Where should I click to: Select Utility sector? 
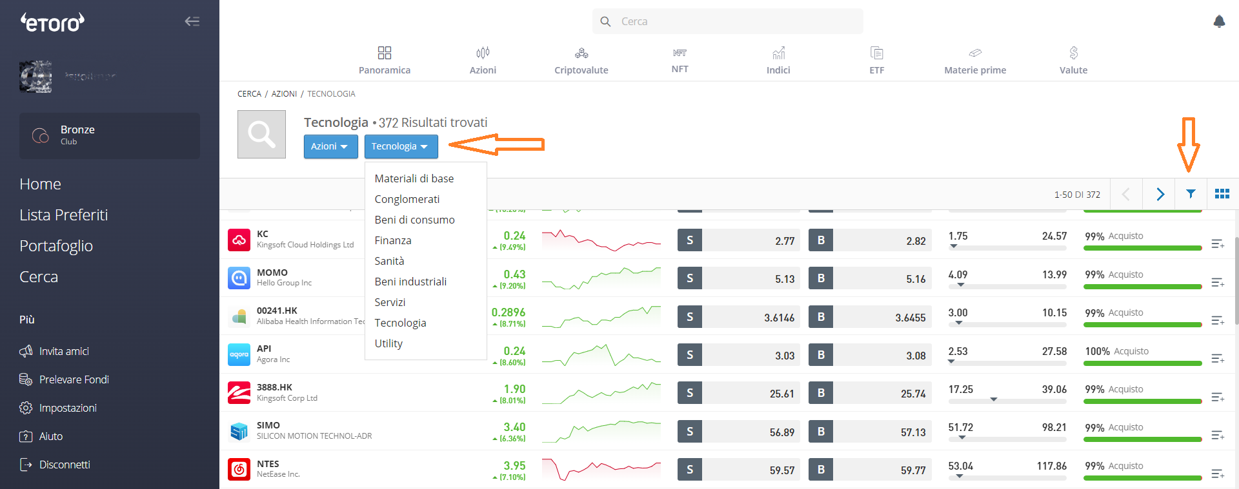click(x=388, y=343)
